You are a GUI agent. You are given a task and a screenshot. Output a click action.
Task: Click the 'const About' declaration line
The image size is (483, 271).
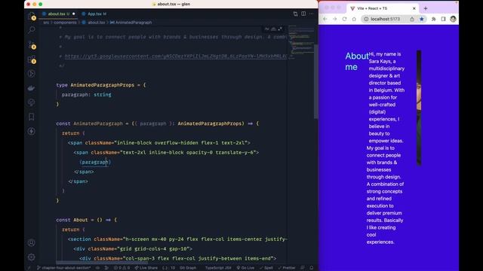[87, 220]
